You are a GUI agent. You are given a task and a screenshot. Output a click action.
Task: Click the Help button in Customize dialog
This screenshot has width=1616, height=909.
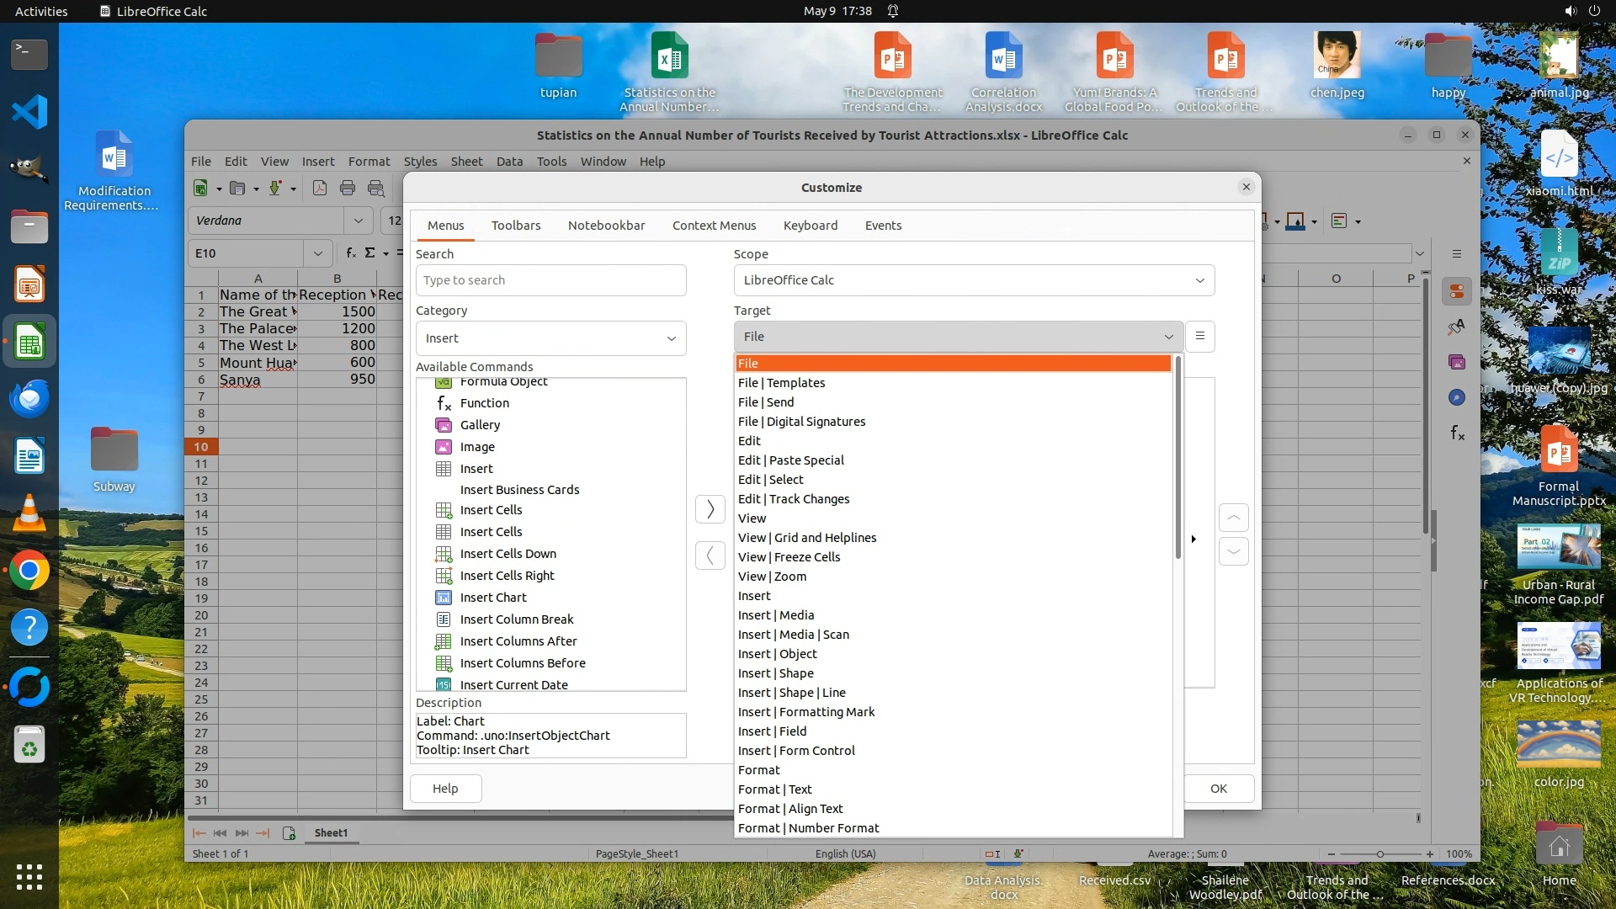tap(445, 789)
